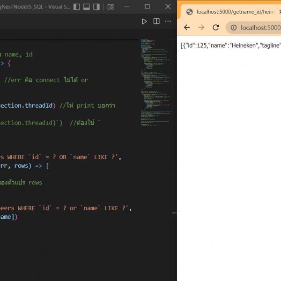Screen dimensions: 281x281
Task: Select the localhost:5000/getname_id browser tab
Action: [234, 11]
